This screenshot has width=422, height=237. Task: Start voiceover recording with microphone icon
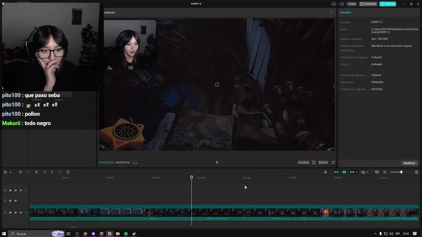coord(325,172)
